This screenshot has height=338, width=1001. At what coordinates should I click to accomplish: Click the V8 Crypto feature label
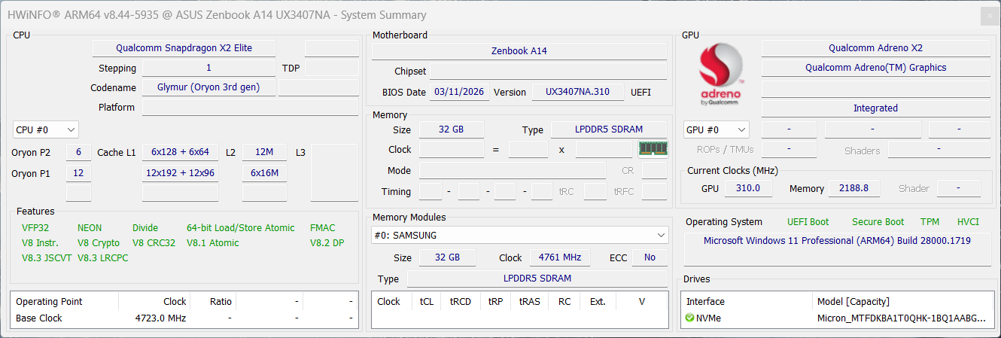pos(99,243)
